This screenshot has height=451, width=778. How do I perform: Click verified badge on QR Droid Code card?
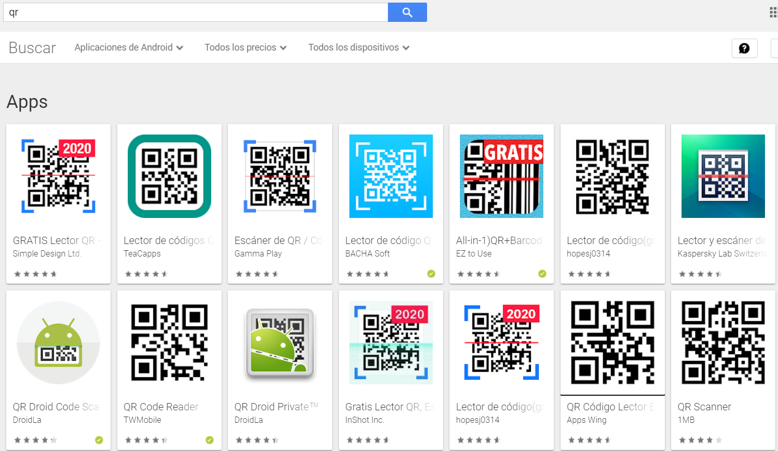(99, 440)
